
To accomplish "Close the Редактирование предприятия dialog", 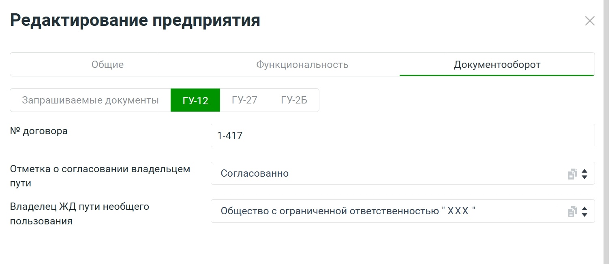I will coord(590,21).
